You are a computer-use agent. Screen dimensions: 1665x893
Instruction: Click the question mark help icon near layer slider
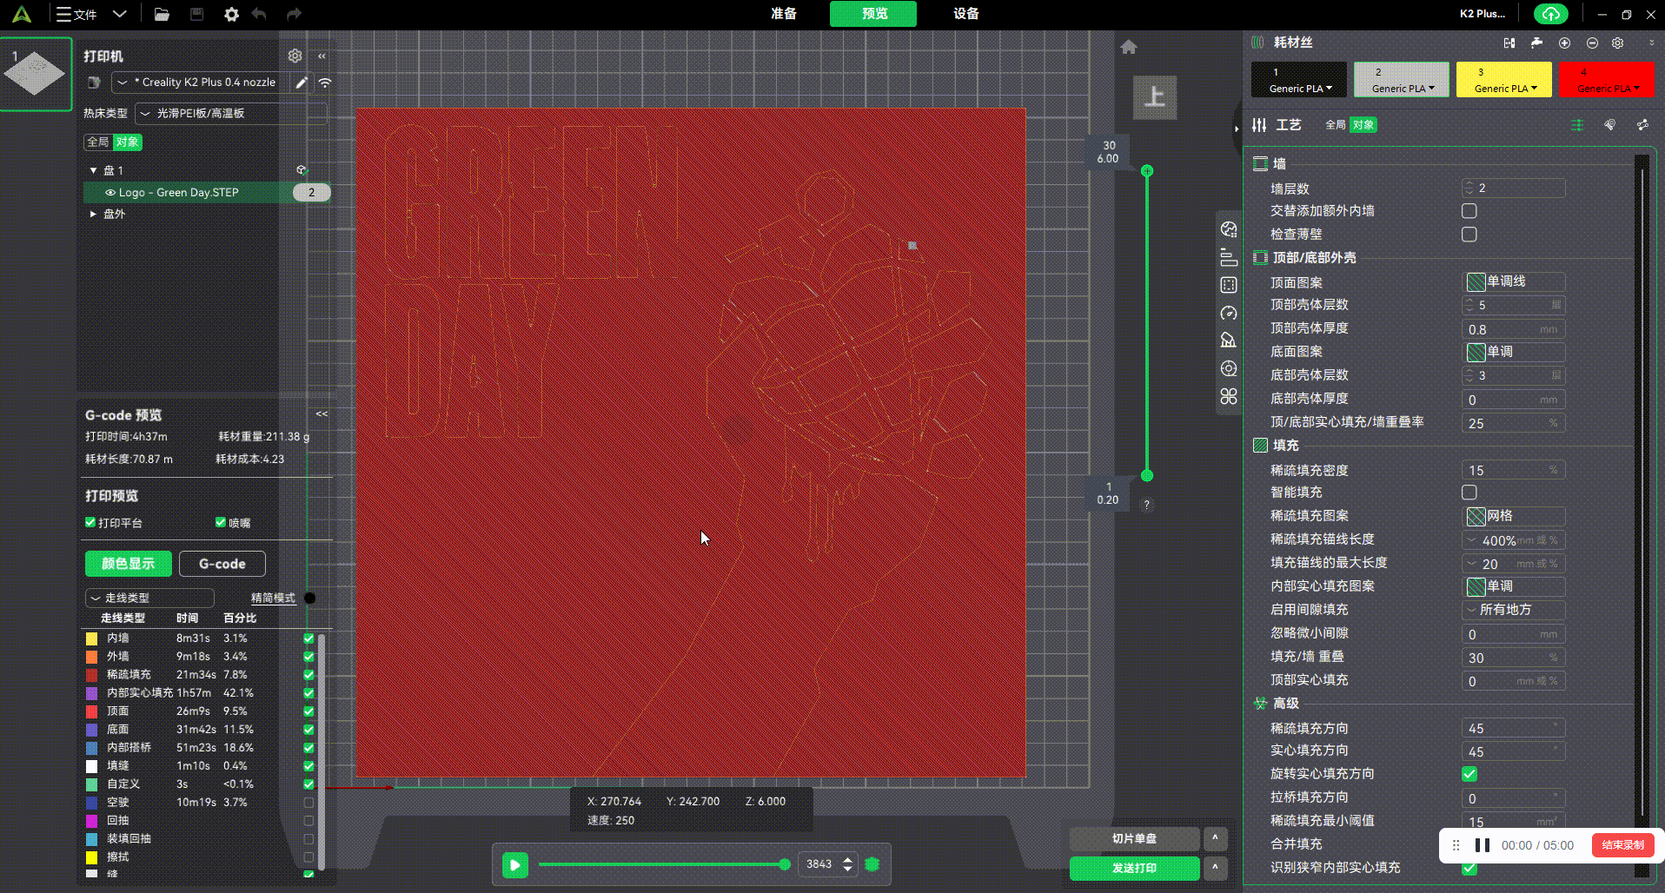point(1147,505)
